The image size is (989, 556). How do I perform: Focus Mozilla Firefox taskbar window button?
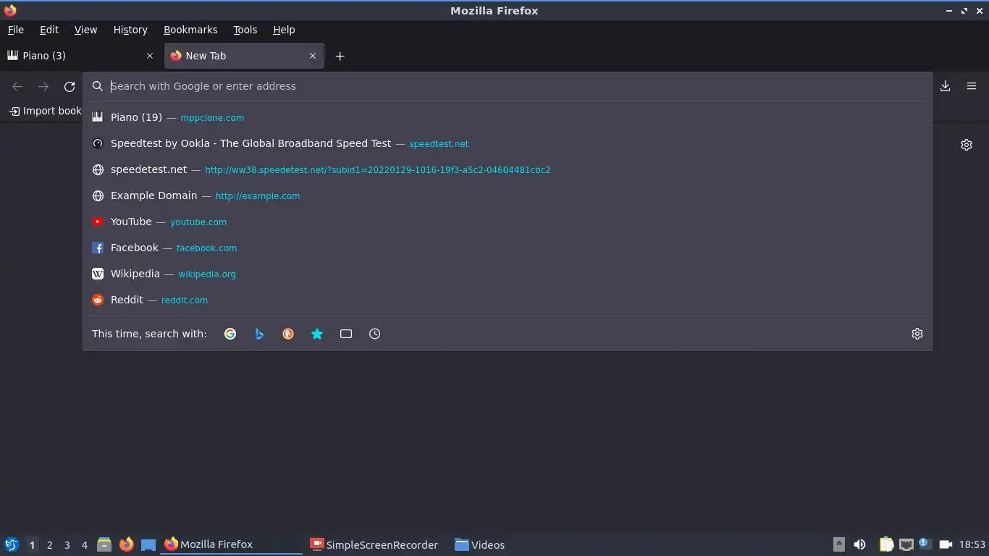231,544
